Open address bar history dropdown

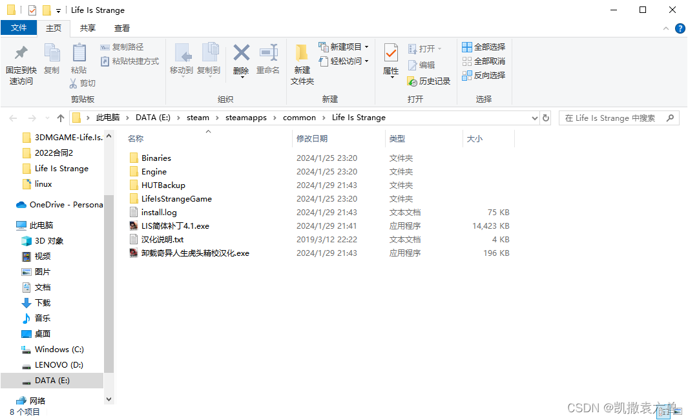[534, 118]
